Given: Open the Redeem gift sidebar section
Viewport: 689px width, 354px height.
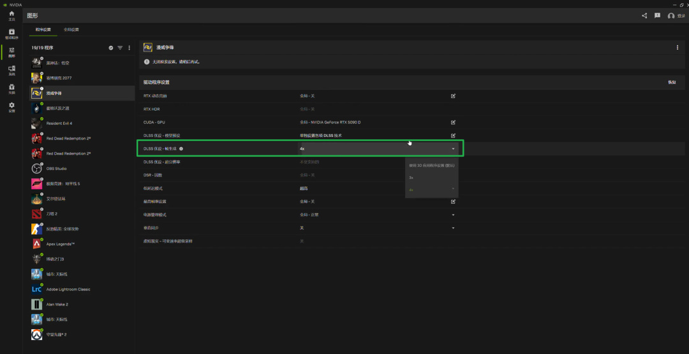Looking at the screenshot, I should [x=11, y=88].
